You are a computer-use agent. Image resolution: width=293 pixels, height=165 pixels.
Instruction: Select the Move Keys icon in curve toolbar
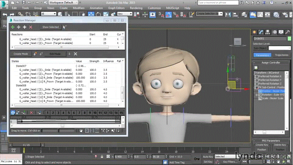(13, 113)
